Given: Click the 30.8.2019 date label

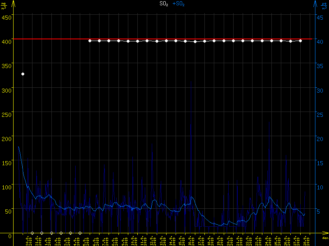Looking at the screenshot, I should point(28,241).
